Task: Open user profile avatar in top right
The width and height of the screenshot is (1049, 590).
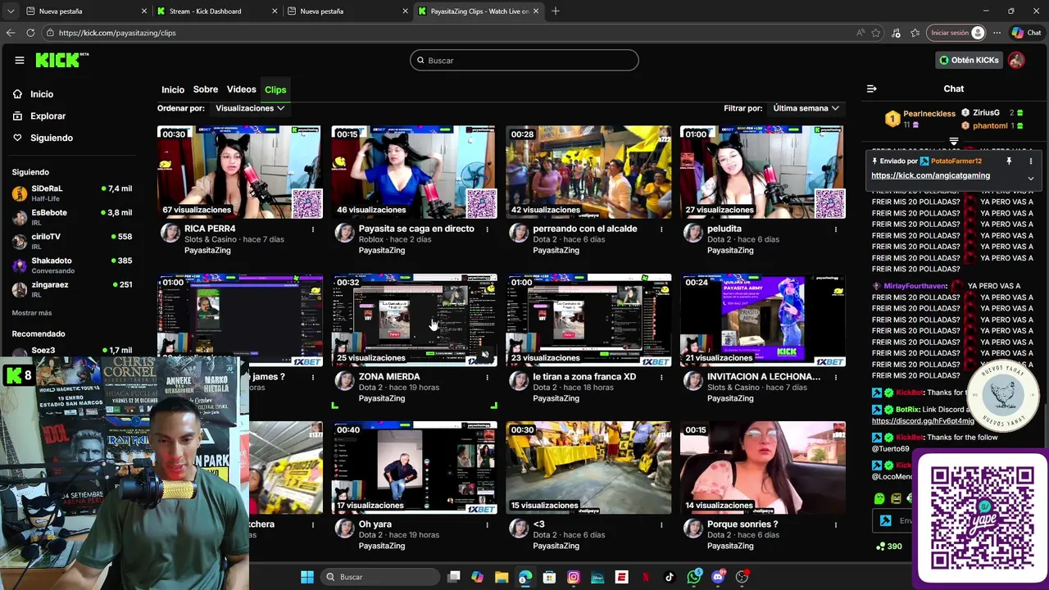Action: click(x=1016, y=60)
